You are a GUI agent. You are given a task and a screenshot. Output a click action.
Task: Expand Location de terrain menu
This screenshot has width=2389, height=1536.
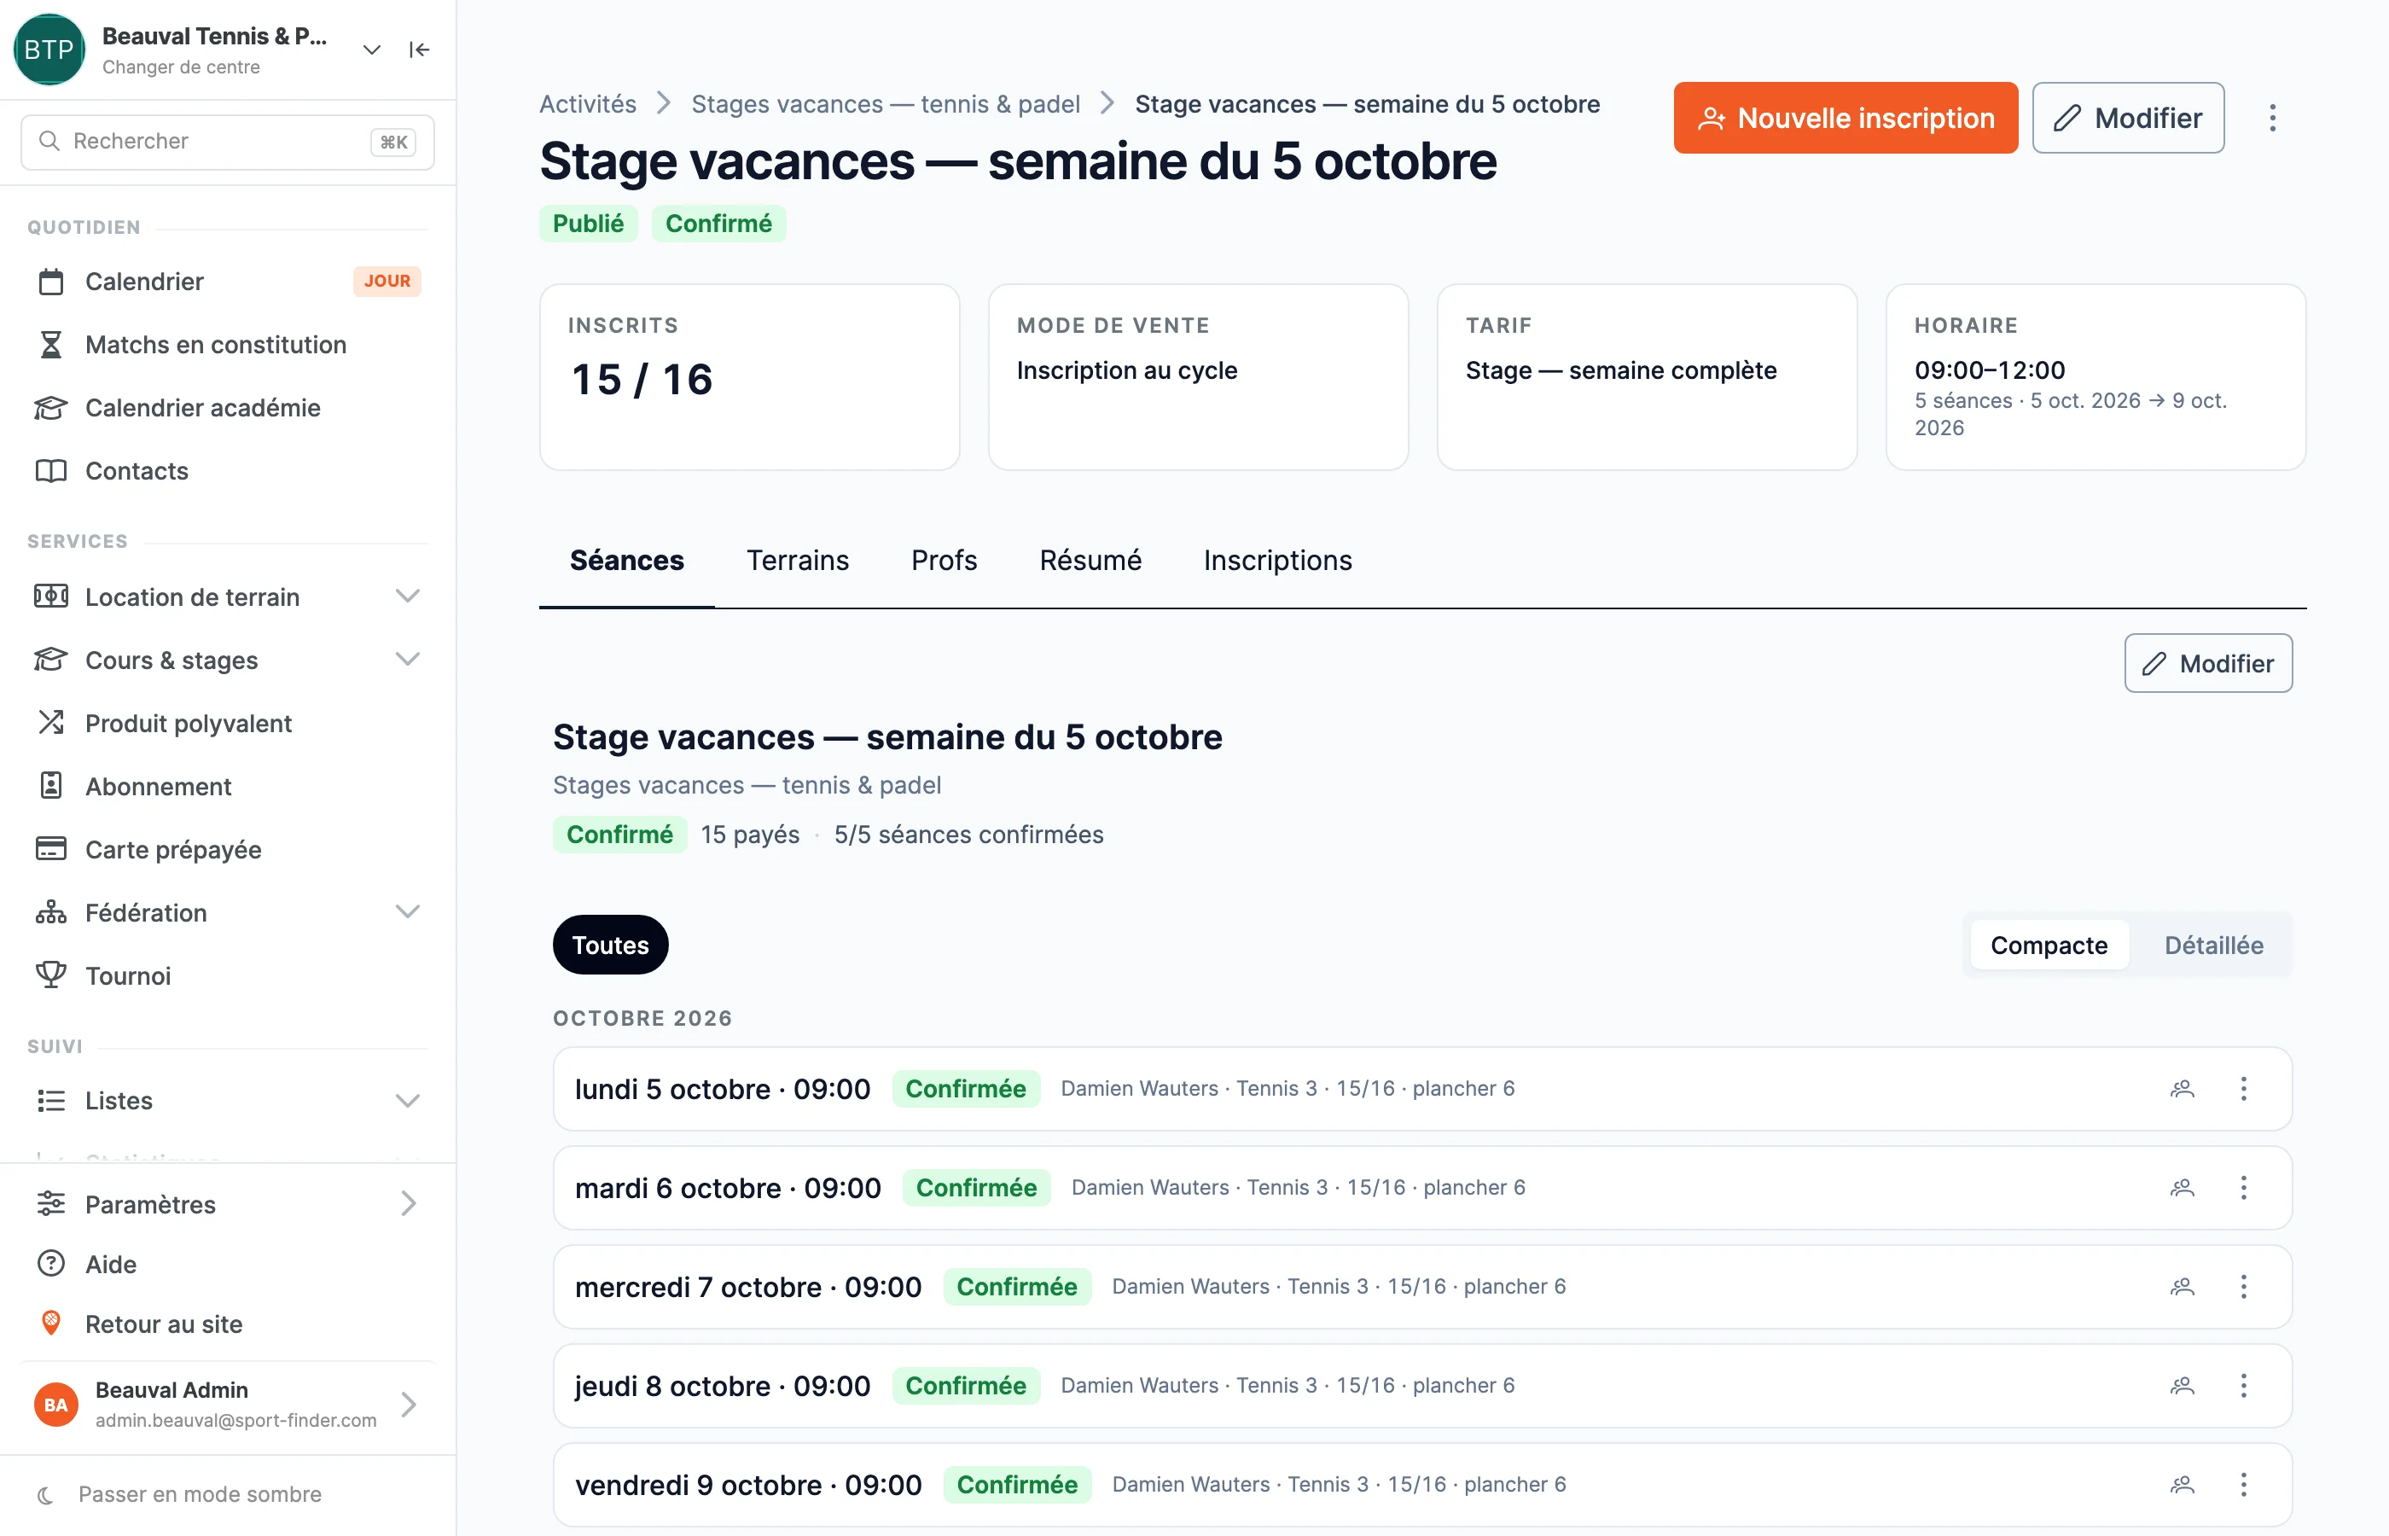click(x=229, y=596)
